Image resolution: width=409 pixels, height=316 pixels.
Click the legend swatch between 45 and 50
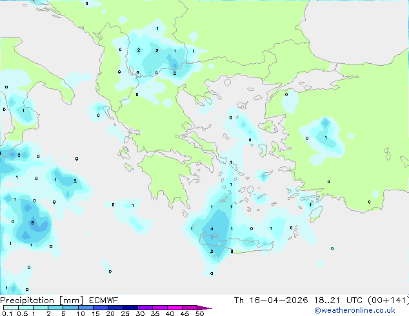190,308
